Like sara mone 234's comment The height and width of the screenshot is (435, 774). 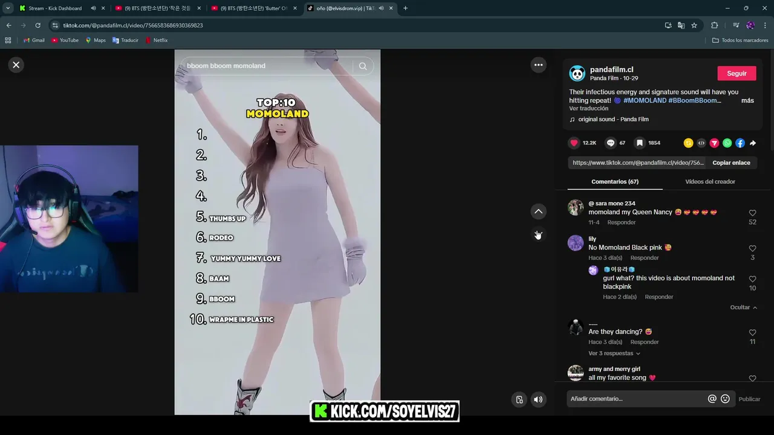[x=752, y=213]
